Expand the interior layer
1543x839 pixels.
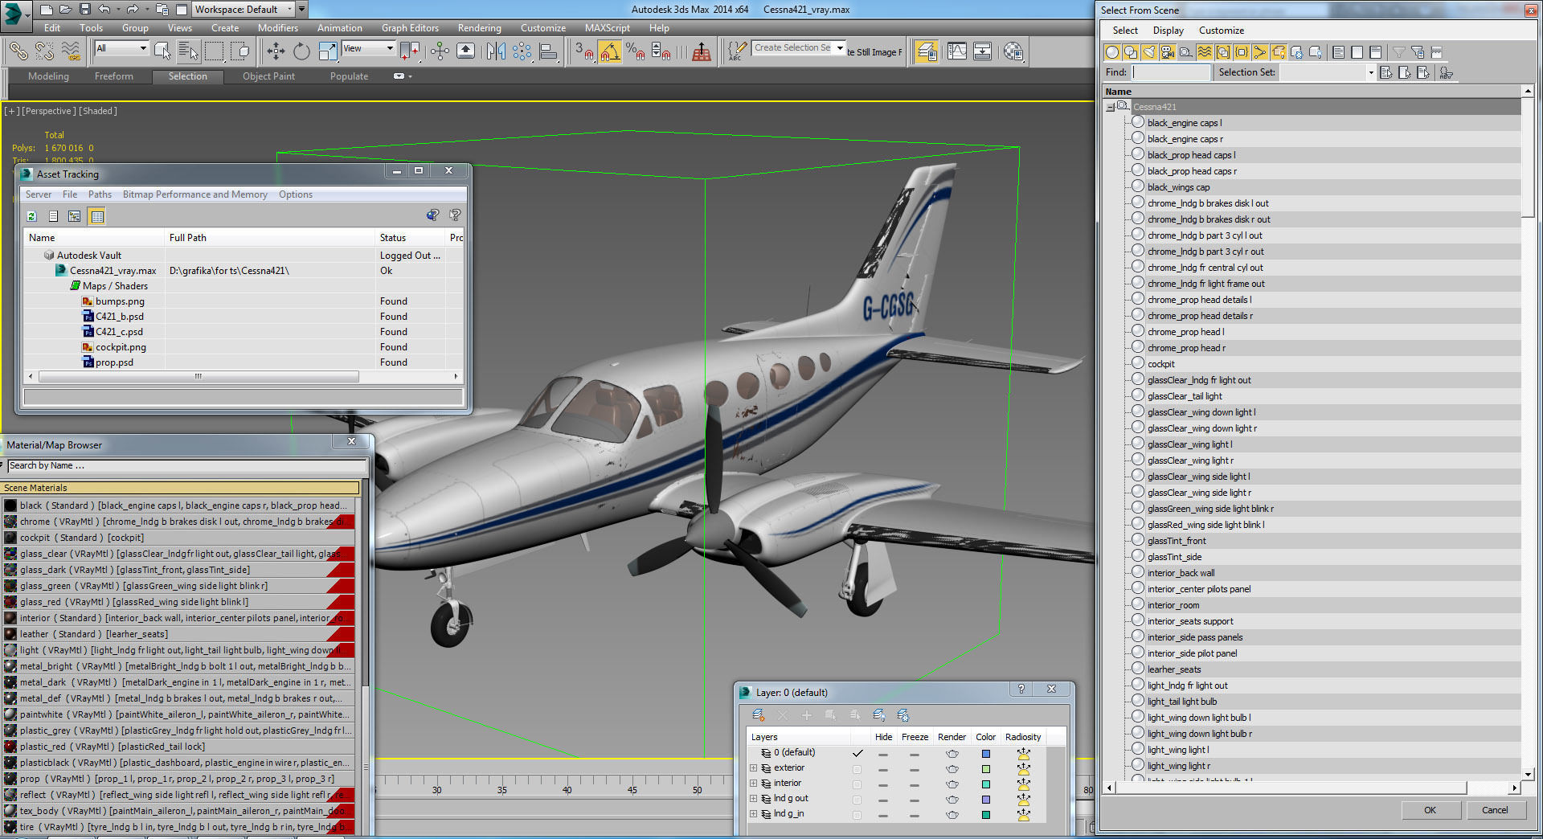pyautogui.click(x=754, y=784)
